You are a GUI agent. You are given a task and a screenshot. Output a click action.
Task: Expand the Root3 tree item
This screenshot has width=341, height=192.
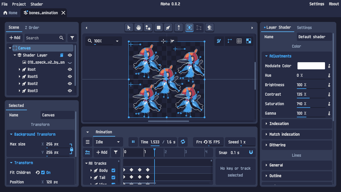tap(20, 91)
